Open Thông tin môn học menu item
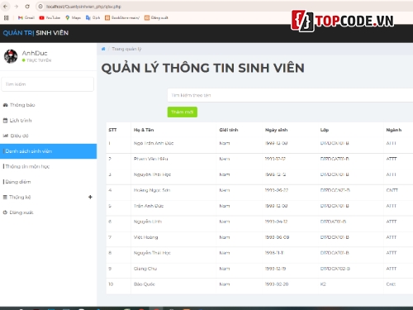 point(27,166)
